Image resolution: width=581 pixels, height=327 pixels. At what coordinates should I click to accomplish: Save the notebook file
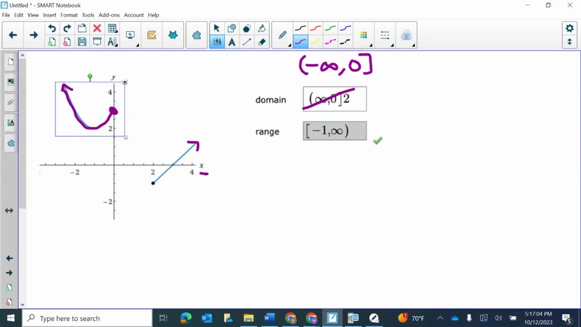click(82, 43)
